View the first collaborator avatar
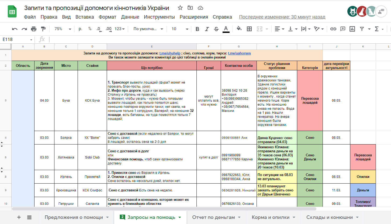The image size is (391, 224). click(353, 11)
